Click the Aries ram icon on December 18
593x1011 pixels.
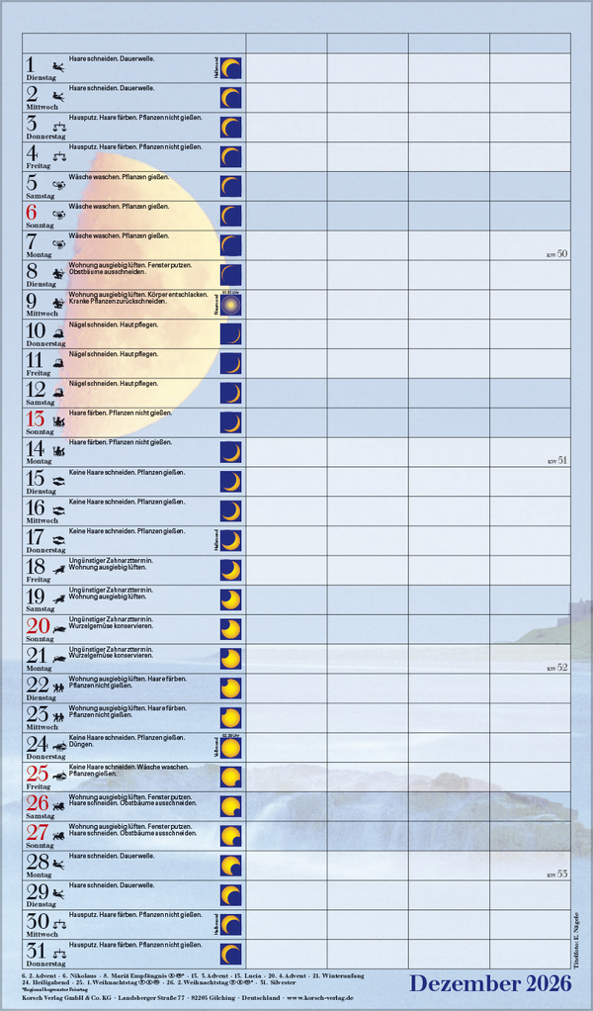60,569
